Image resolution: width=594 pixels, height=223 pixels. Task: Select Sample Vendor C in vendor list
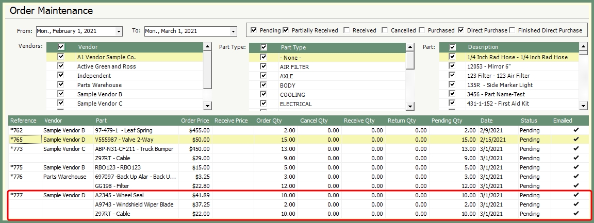100,104
